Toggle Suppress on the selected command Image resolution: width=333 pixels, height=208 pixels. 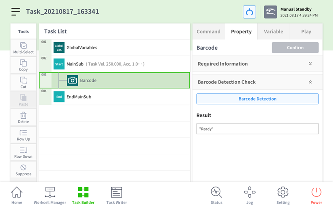(x=23, y=170)
